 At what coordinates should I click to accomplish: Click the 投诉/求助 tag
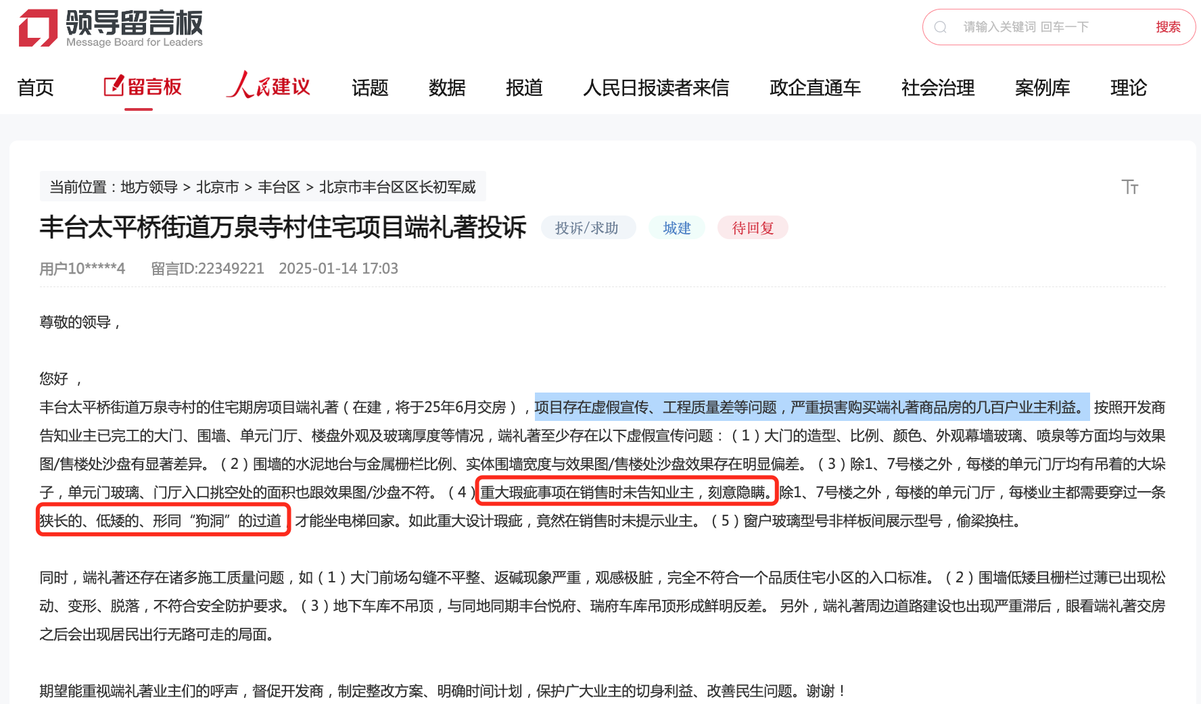click(x=588, y=228)
